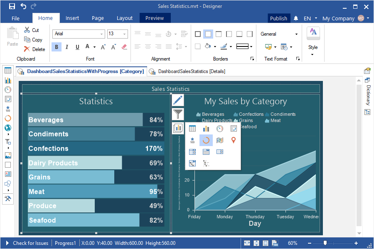This screenshot has height=249, width=374.
Task: Toggle Underline formatting
Action: 77,47
